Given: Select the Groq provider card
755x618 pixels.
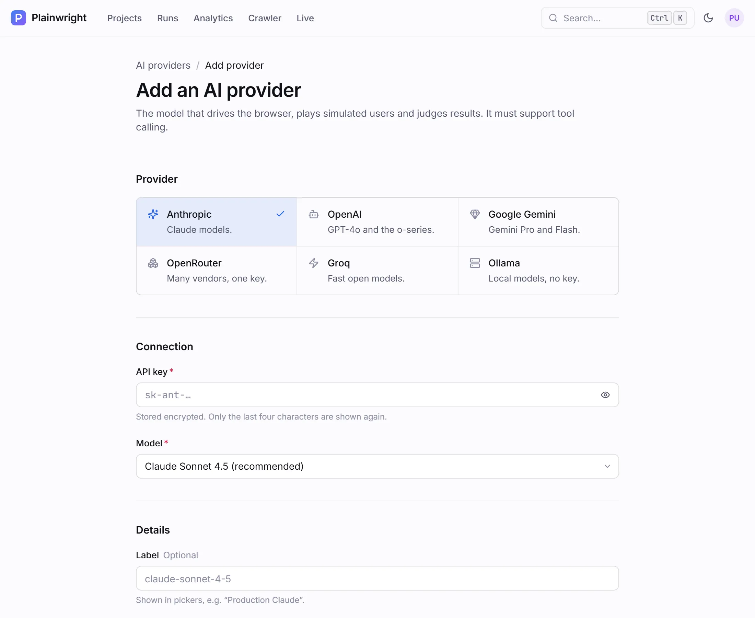Looking at the screenshot, I should click(377, 271).
